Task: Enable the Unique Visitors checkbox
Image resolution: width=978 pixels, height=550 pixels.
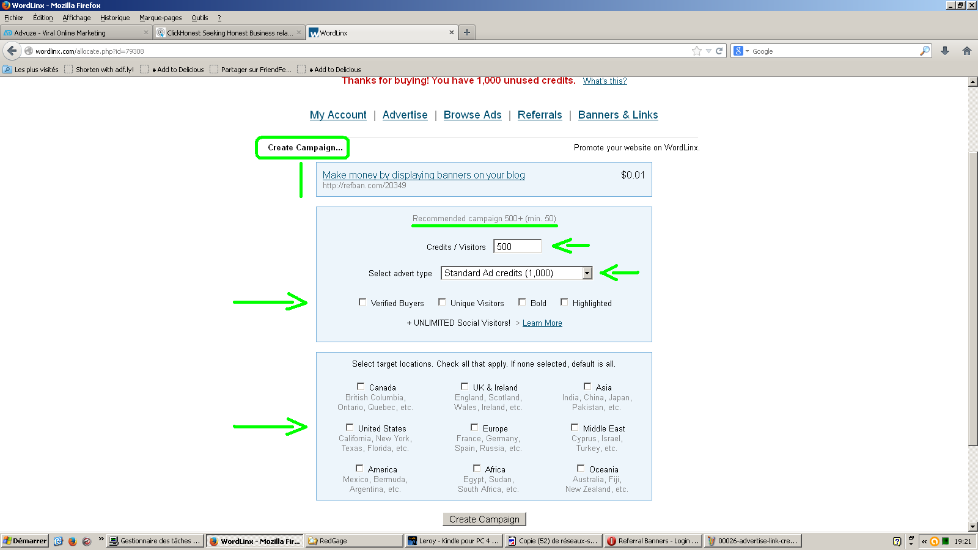Action: 442,302
